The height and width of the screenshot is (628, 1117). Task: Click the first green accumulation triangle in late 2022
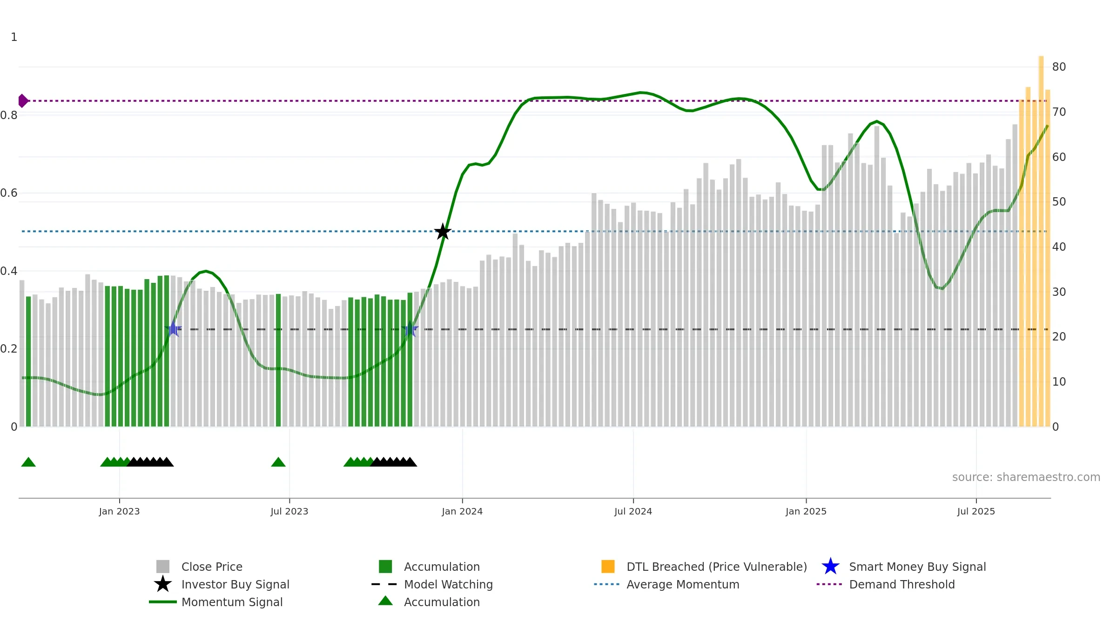click(28, 462)
